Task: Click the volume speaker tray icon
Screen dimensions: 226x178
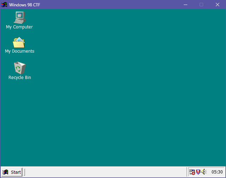Action: (x=204, y=172)
